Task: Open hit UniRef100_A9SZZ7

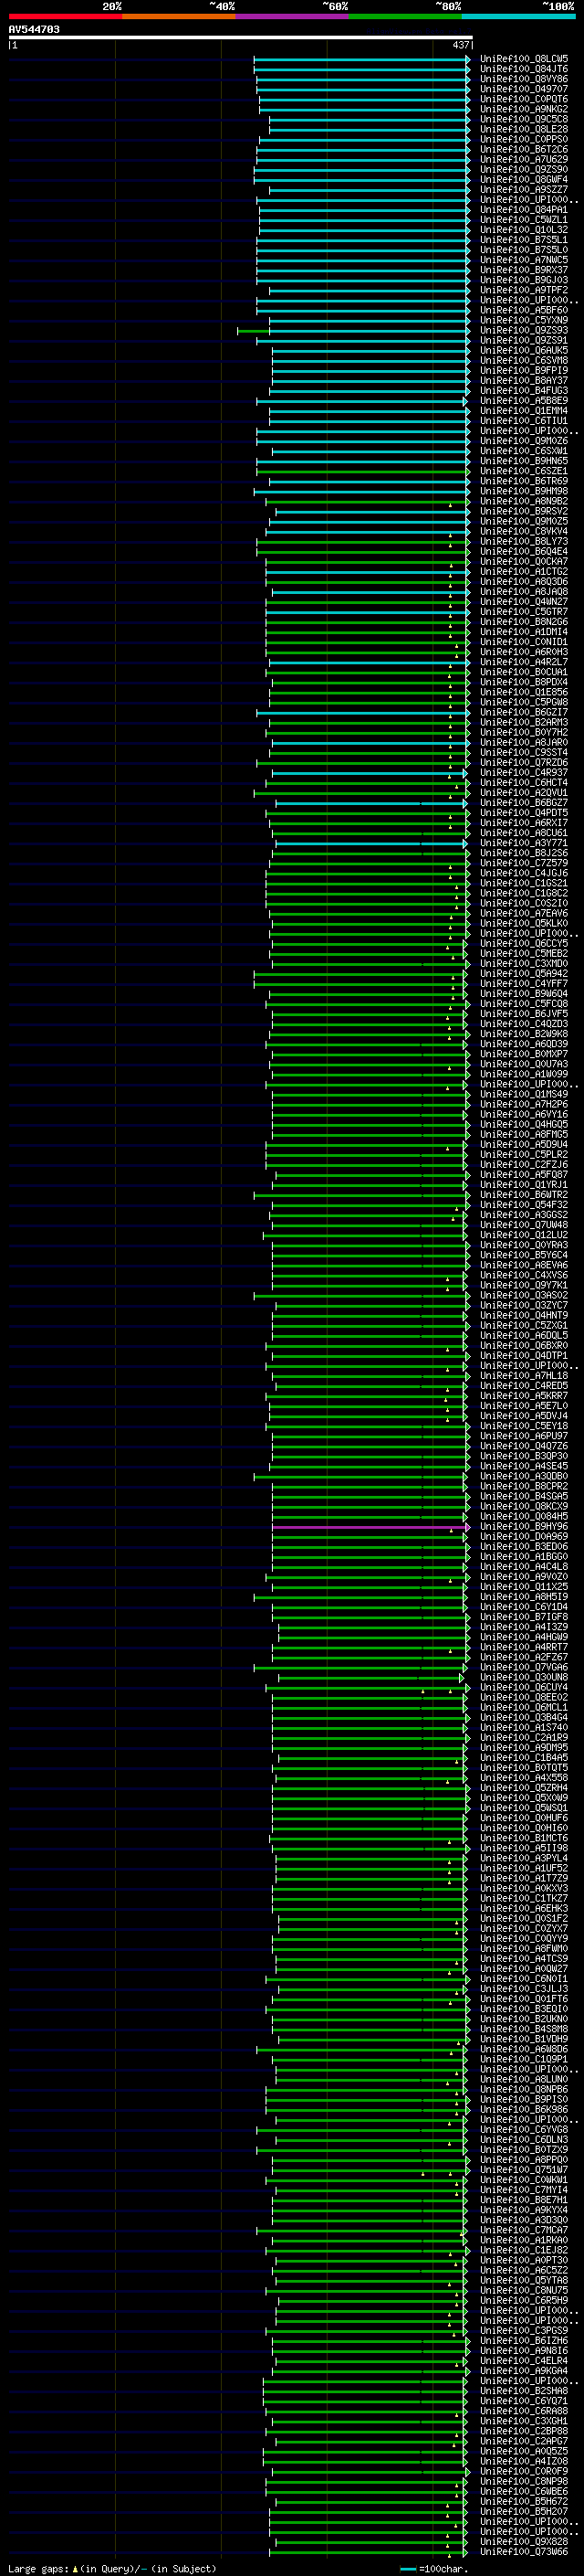Action: tap(524, 189)
